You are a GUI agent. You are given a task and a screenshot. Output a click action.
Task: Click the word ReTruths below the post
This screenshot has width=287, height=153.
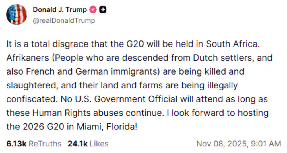(x=45, y=144)
